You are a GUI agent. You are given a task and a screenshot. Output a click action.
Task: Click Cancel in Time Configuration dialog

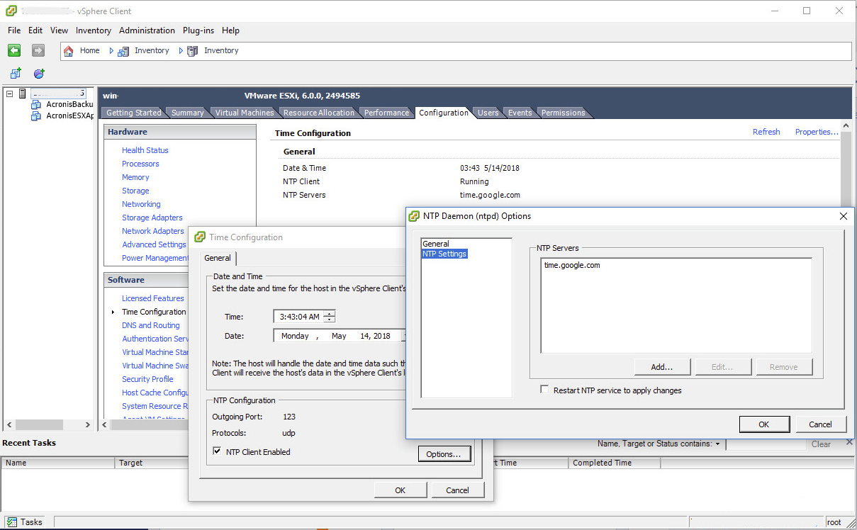click(458, 490)
